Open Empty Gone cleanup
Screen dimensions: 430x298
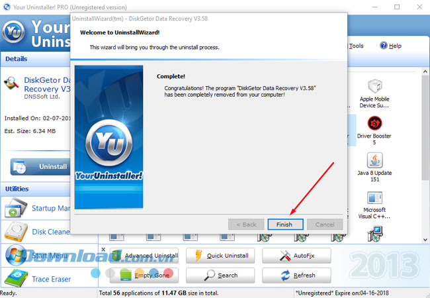pos(144,275)
